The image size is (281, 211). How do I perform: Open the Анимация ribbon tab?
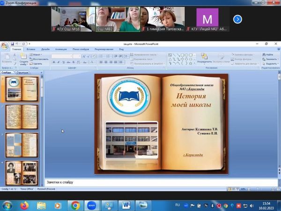pos(61,49)
